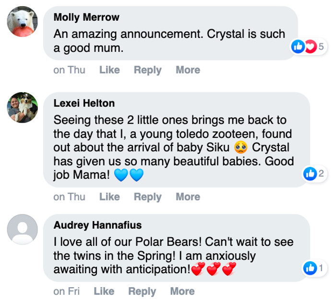Visit Lexei Helton's profile via name
Screen dimensions: 336x302
pyautogui.click(x=84, y=103)
